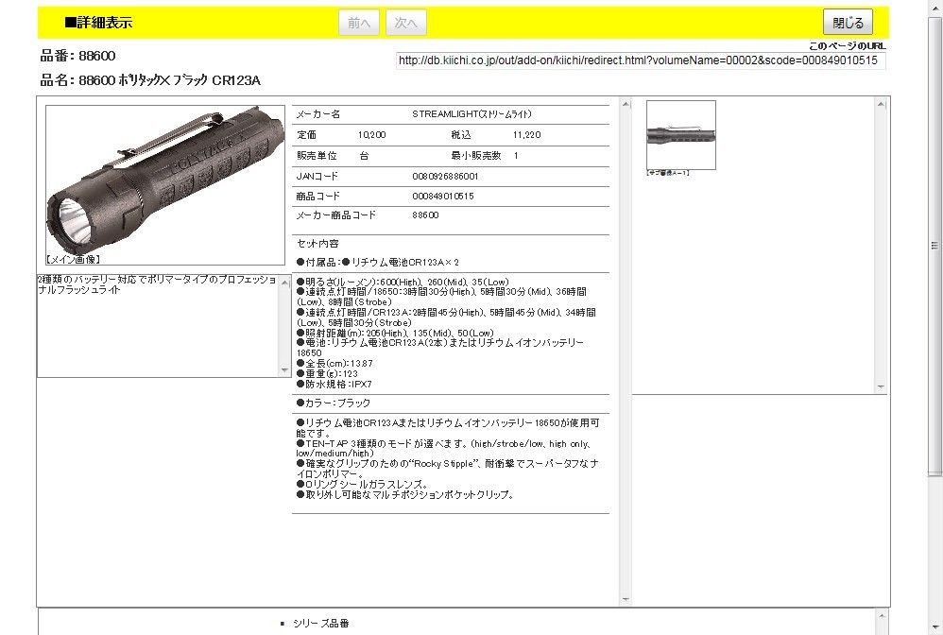Click maker name STREAMLIGHT text

pyautogui.click(x=471, y=113)
